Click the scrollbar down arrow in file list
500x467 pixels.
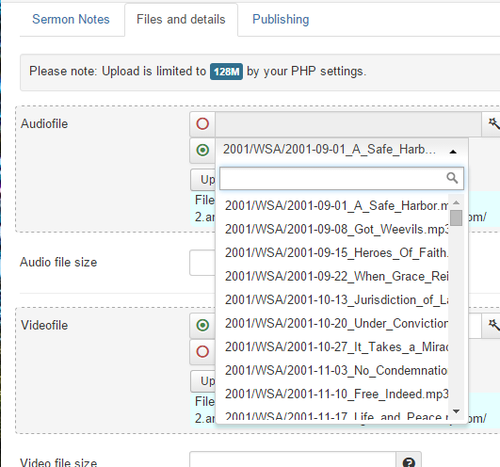457,411
